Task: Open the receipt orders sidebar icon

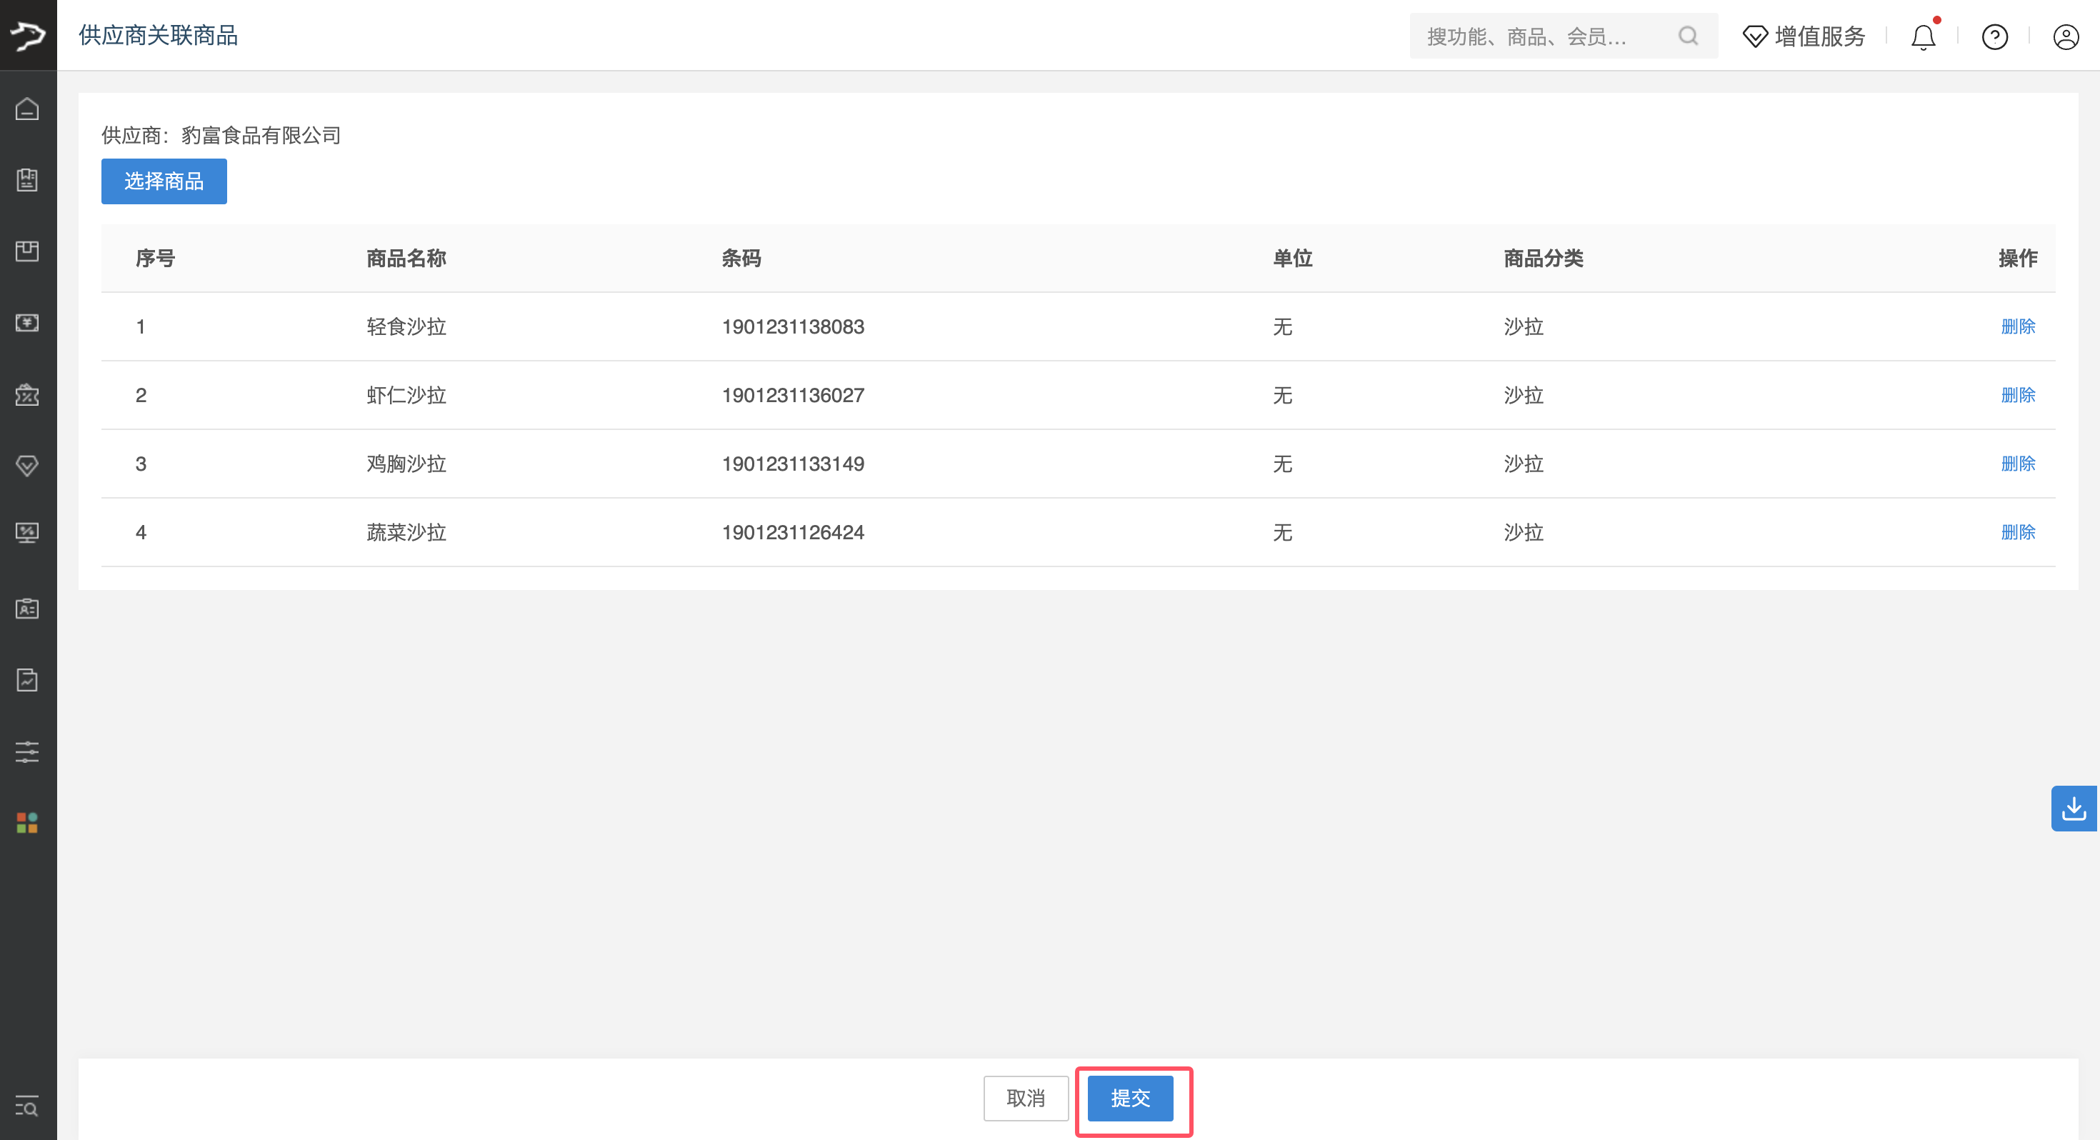Action: click(27, 179)
